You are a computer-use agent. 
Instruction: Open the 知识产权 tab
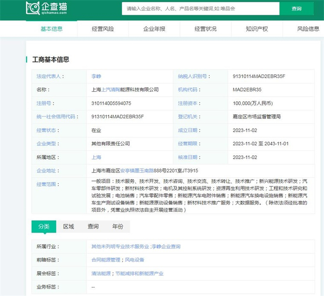[x=257, y=29]
